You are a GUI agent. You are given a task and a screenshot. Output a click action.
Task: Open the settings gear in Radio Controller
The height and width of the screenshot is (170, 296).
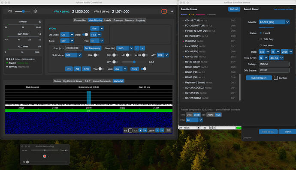(x=35, y=11)
